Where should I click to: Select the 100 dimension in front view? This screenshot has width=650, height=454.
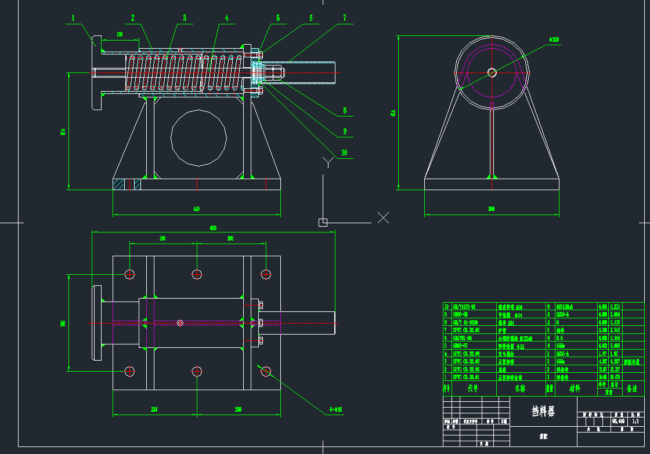point(120,35)
